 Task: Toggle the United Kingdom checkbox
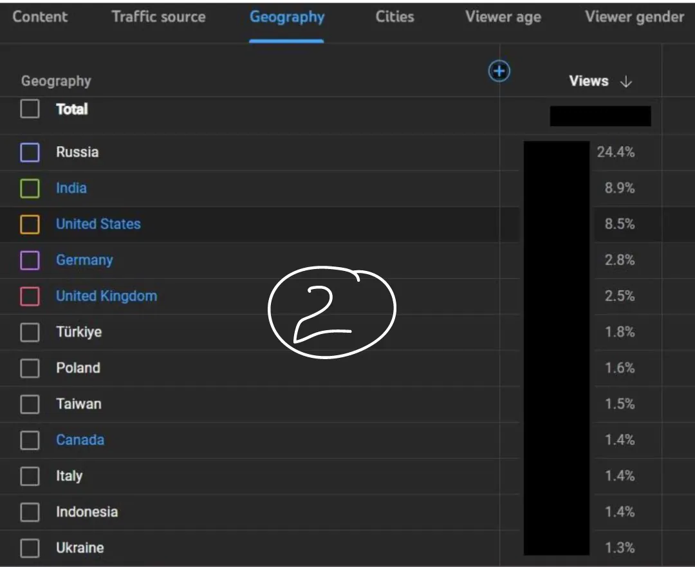tap(30, 296)
